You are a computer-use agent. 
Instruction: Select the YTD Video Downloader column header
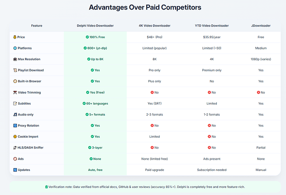click(211, 26)
